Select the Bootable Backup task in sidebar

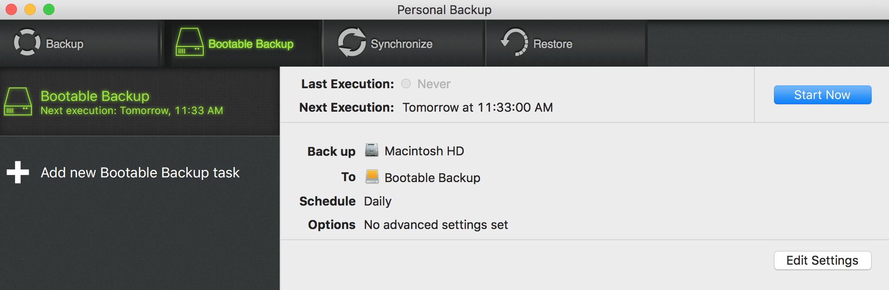(x=140, y=101)
